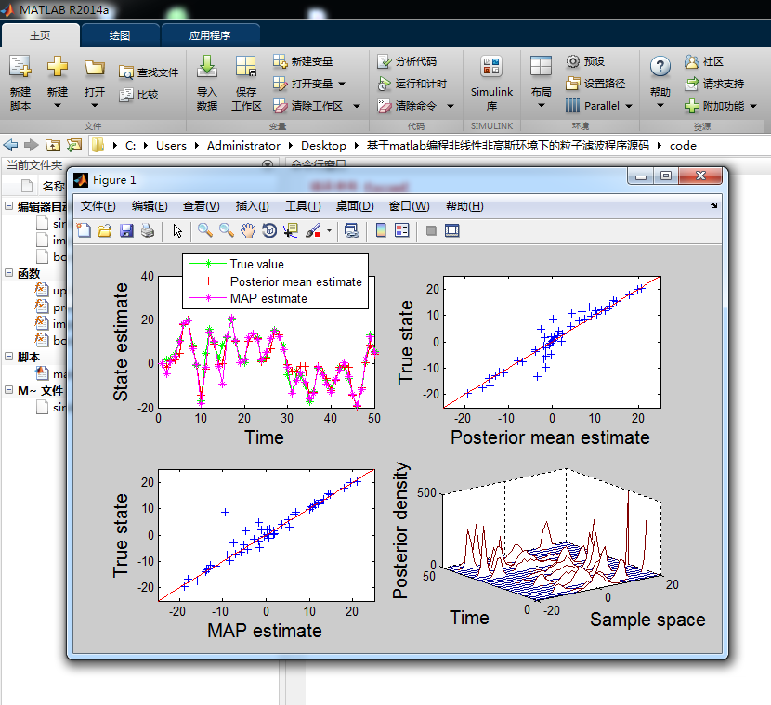This screenshot has width=771, height=705.
Task: Click the Link Plot icon in the Figure toolbar
Action: click(351, 230)
